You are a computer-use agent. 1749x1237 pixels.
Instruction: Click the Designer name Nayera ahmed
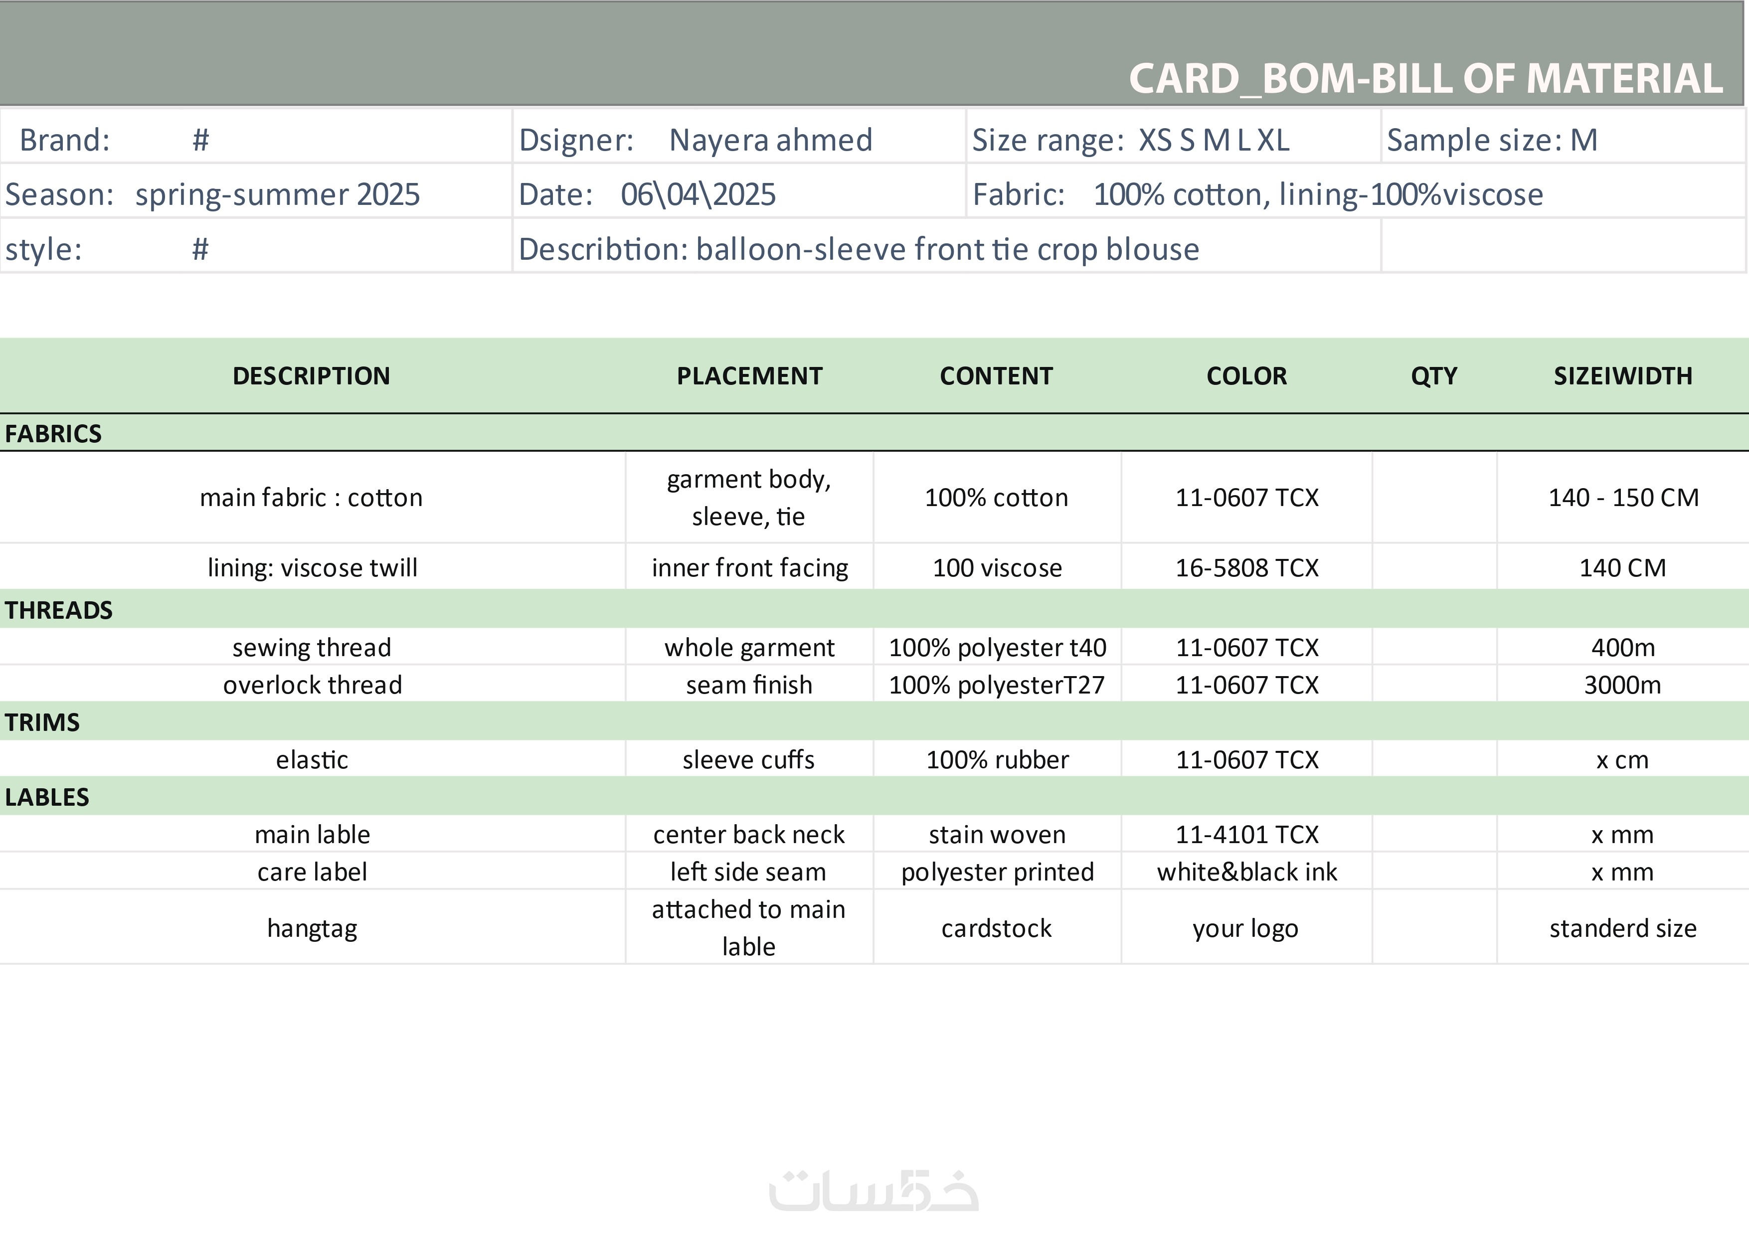coord(770,140)
